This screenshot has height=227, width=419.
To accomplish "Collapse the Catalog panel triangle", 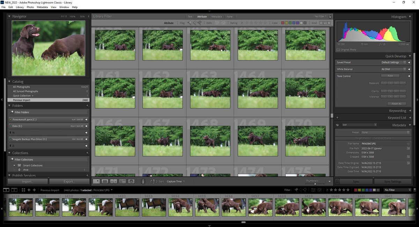I will point(9,81).
